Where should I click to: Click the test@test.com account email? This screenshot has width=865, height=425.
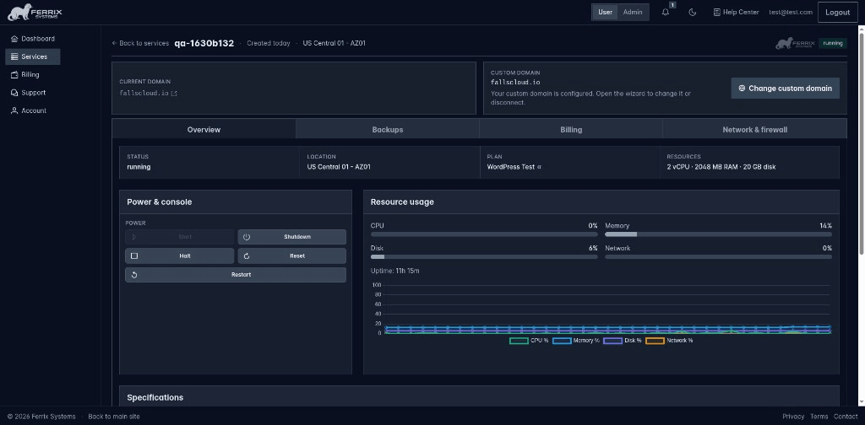pyautogui.click(x=791, y=12)
